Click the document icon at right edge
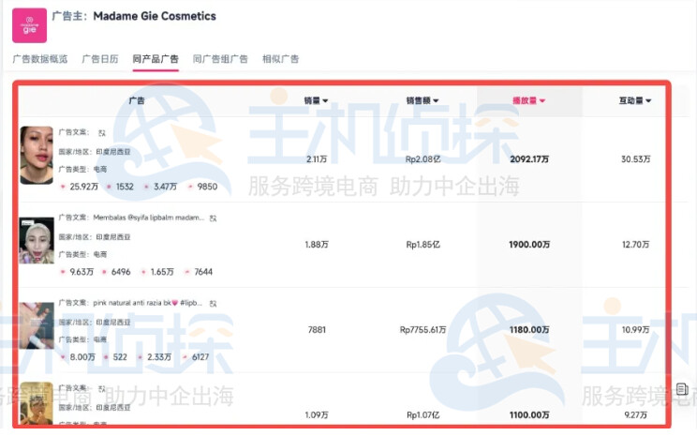Image resolution: width=697 pixels, height=436 pixels. tap(682, 389)
